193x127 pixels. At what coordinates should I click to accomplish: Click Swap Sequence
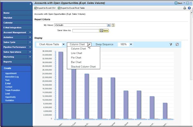(x=104, y=44)
